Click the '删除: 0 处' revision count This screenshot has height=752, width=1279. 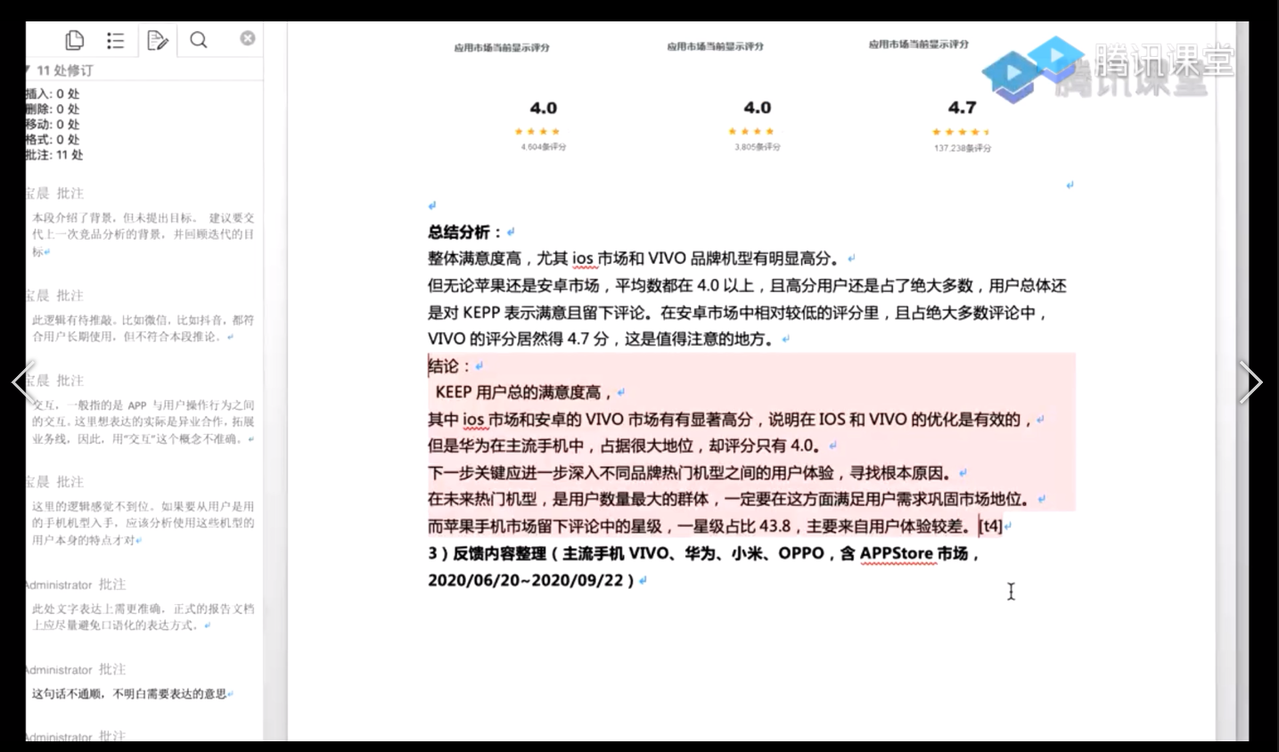[x=53, y=109]
